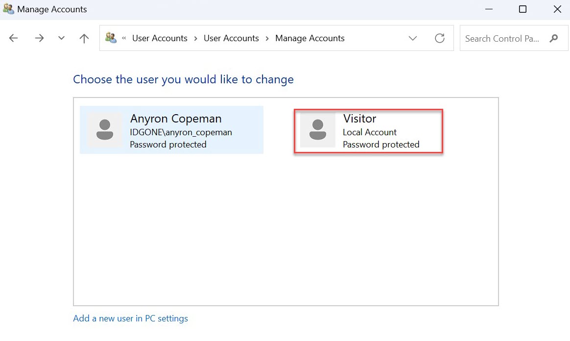Go back with the left arrow button
Viewport: 570px width, 341px height.
(13, 38)
